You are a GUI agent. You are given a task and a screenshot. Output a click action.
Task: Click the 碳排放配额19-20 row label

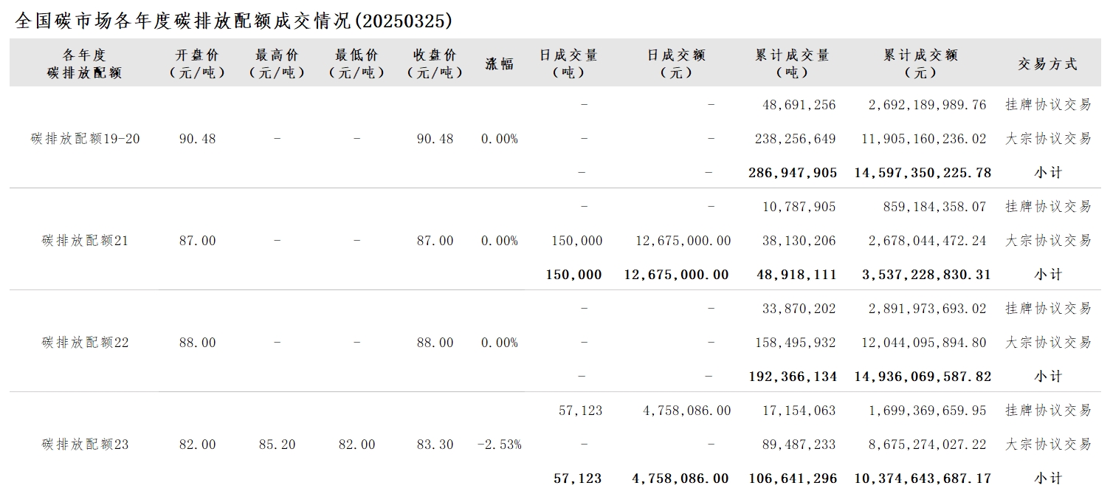point(86,139)
